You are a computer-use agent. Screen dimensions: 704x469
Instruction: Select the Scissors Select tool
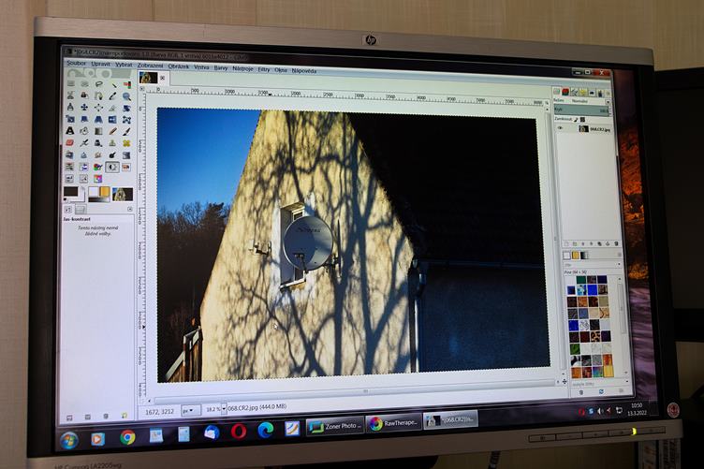(70, 95)
